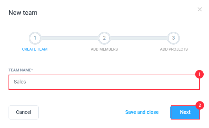Jump to step 3 circle icon
This screenshot has height=128, width=209.
(174, 38)
